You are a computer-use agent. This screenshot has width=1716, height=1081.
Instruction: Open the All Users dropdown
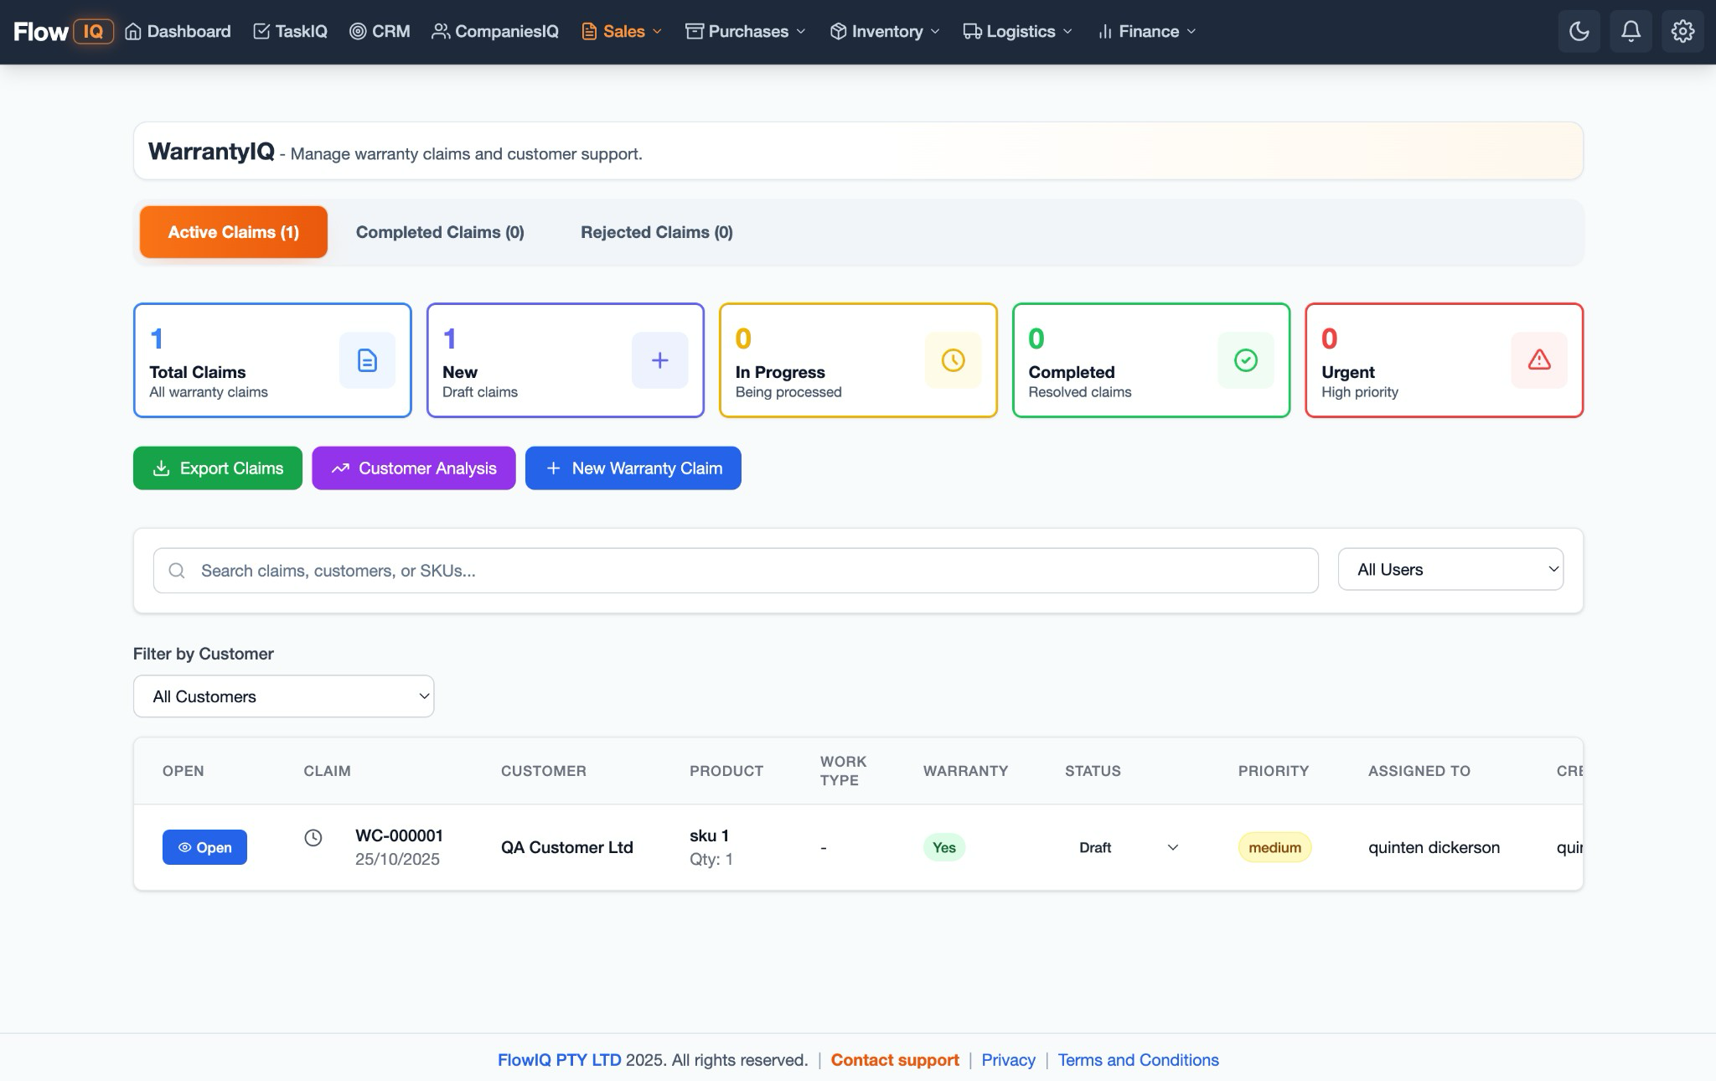pyautogui.click(x=1450, y=569)
